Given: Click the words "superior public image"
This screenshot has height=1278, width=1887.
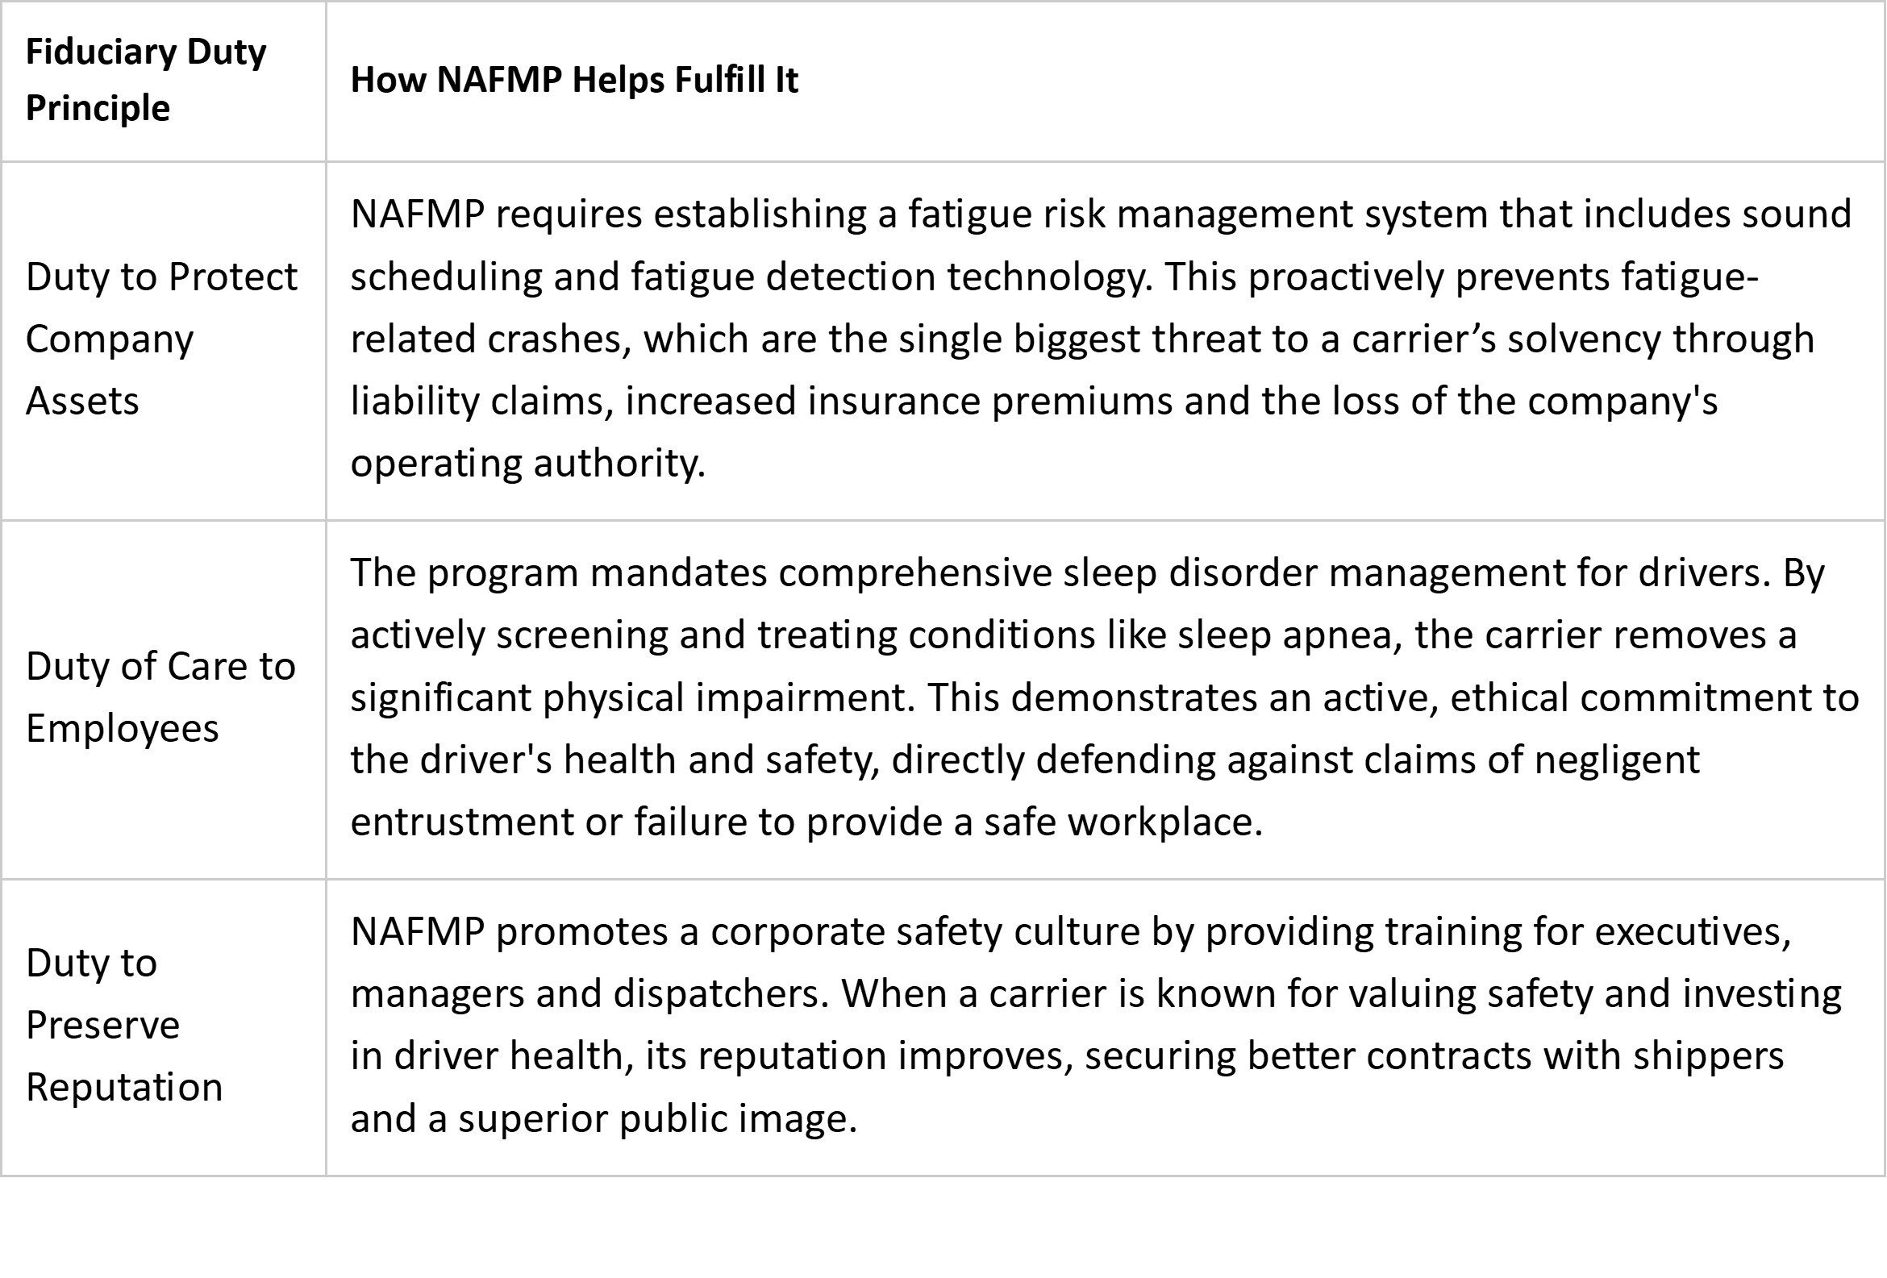Looking at the screenshot, I should tap(657, 1118).
